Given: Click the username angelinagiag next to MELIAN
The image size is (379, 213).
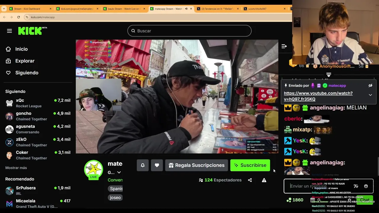Looking at the screenshot, I should 327,108.
